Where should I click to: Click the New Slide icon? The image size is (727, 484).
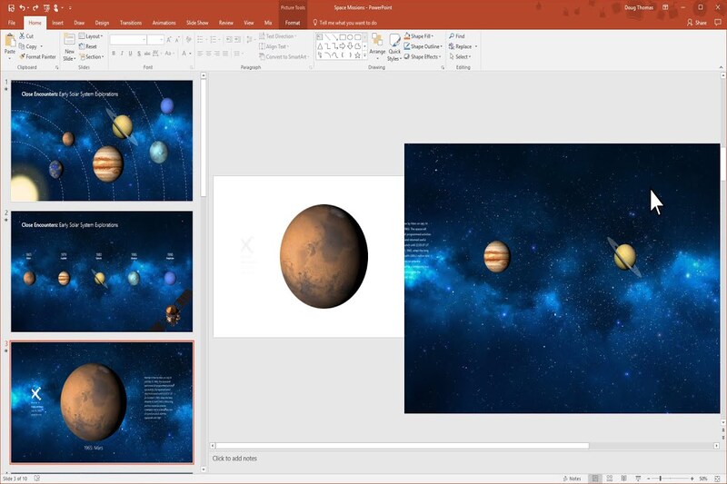[69, 41]
